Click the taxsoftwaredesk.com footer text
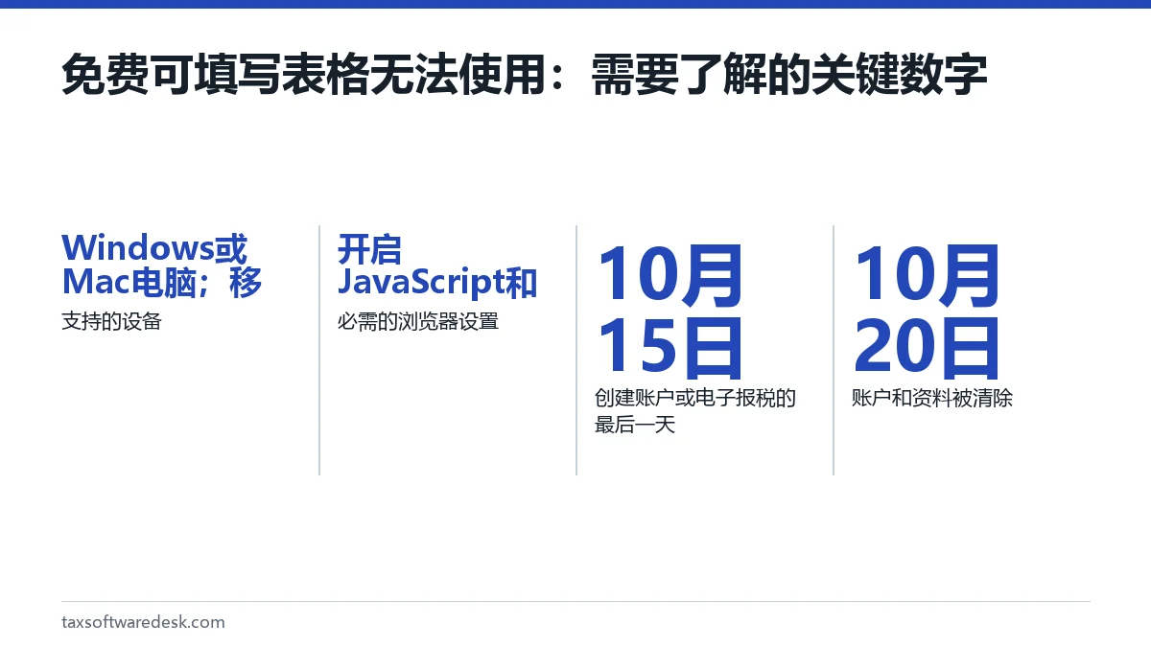Screen dimensions: 1151x647 (143, 622)
